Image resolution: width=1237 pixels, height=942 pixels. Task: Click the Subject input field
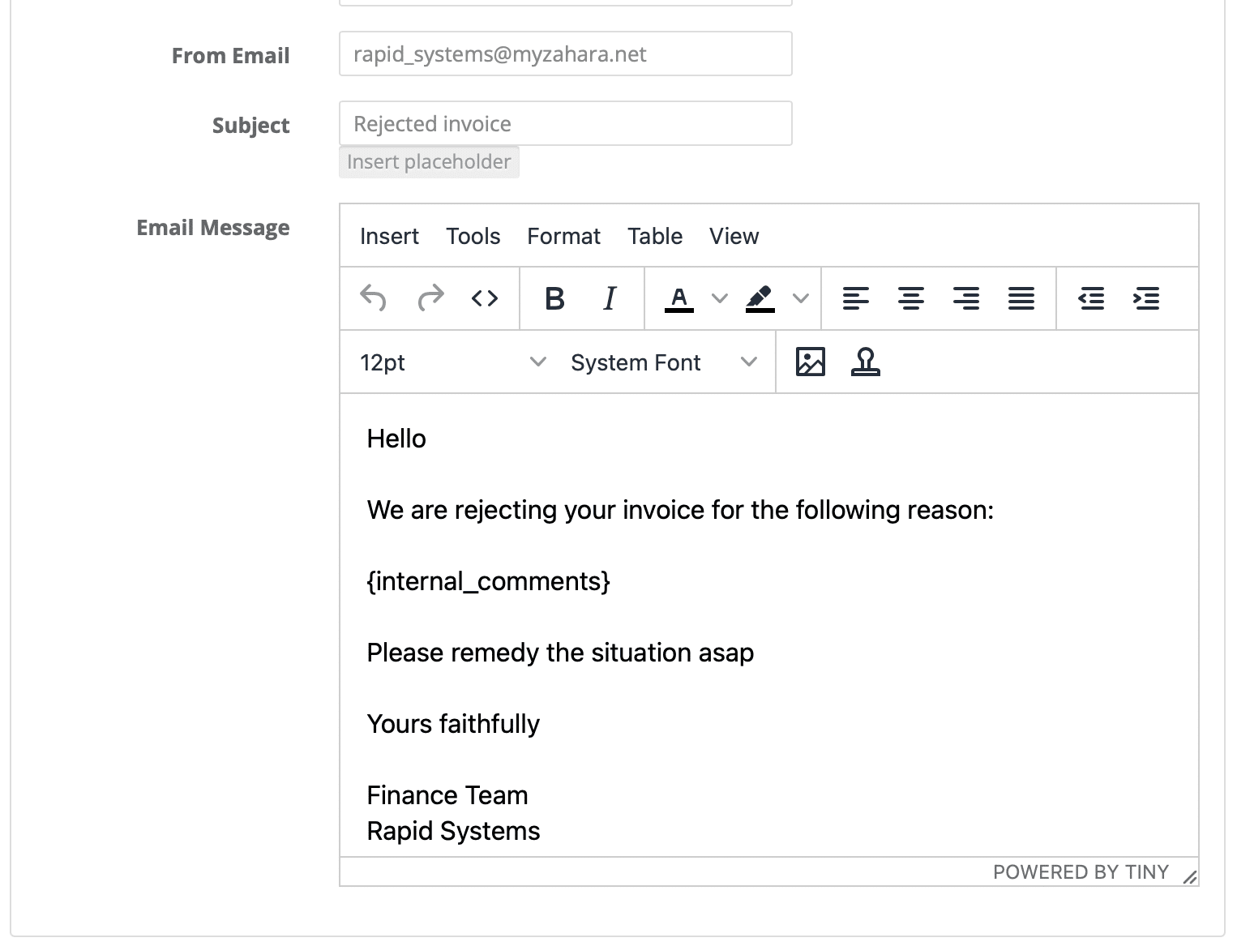pyautogui.click(x=566, y=123)
